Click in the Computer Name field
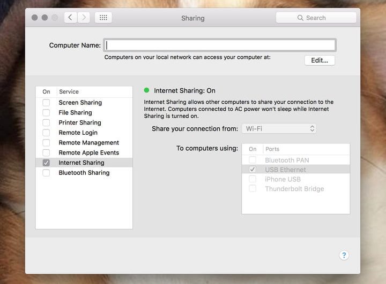Screen dimensions: 386x284 [220, 45]
